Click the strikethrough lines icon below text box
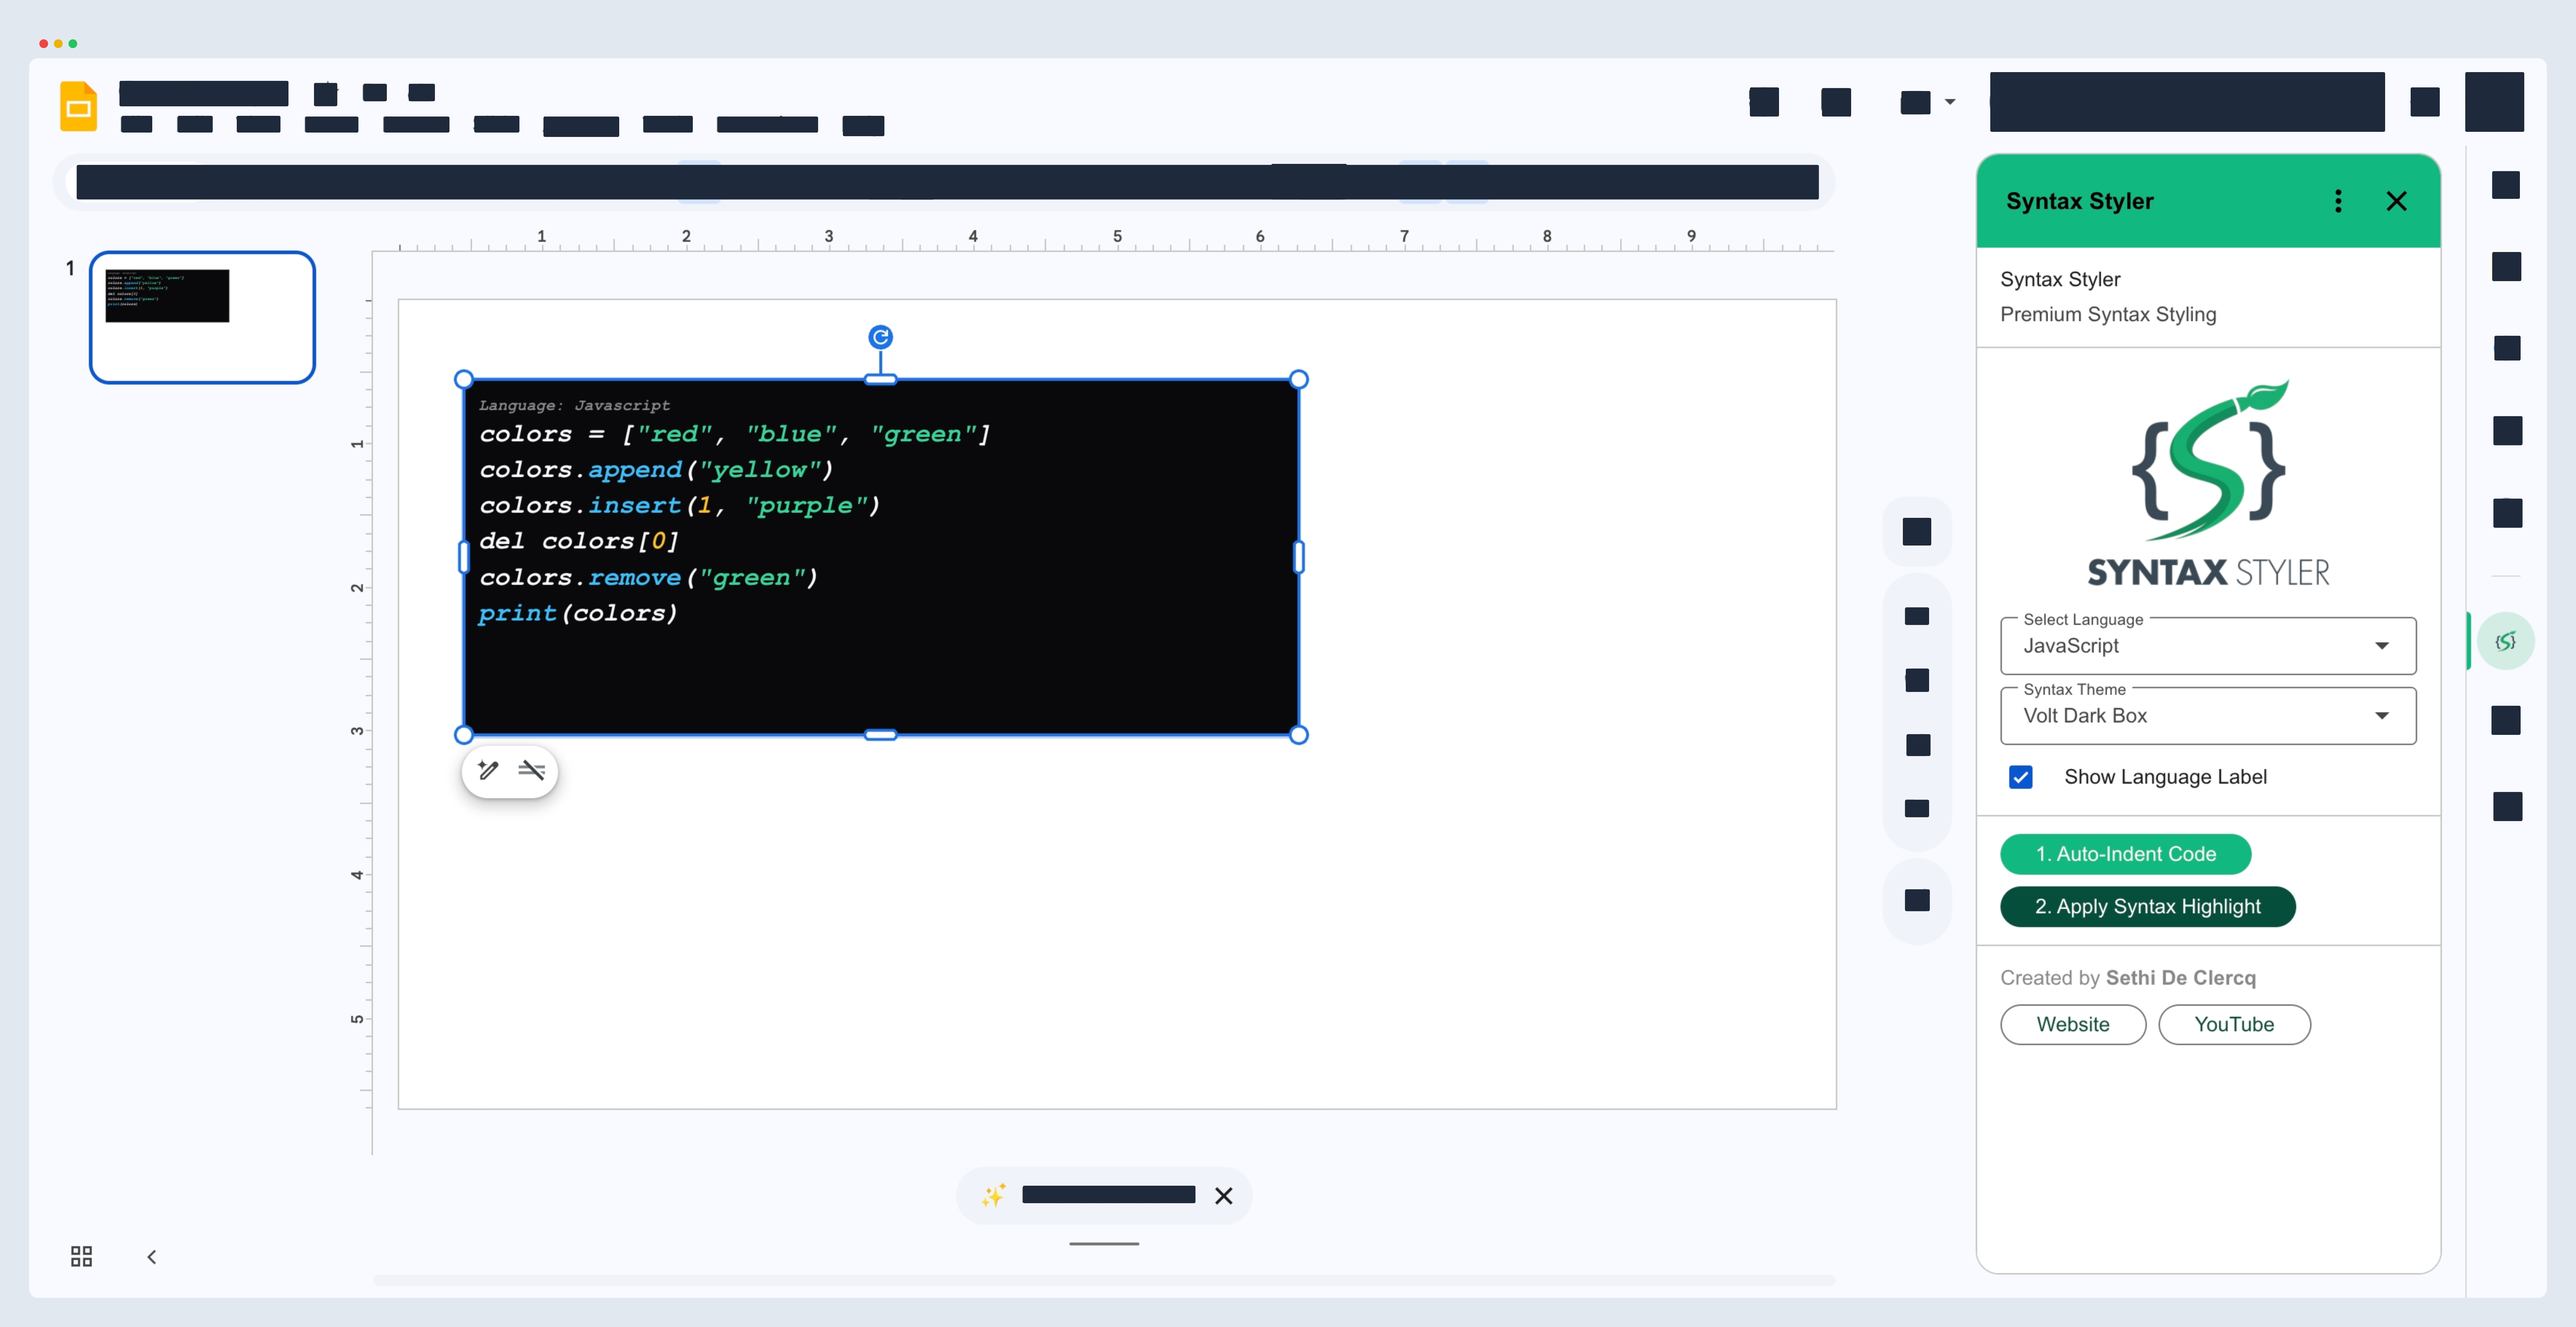This screenshot has height=1327, width=2576. [x=531, y=770]
